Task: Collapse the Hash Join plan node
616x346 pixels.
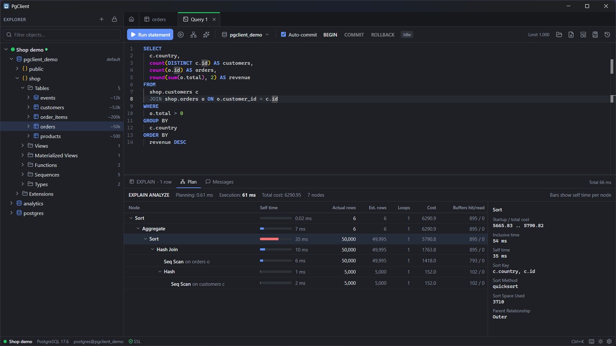Action: (x=153, y=250)
